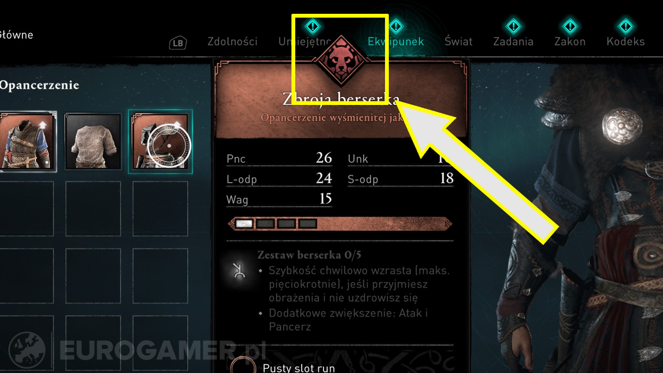Viewport: 663px width, 373px height.
Task: Click the empty rune slot circle
Action: [243, 365]
